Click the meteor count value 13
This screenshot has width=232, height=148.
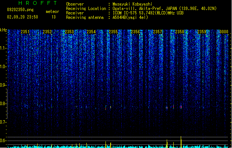pyautogui.click(x=53, y=17)
